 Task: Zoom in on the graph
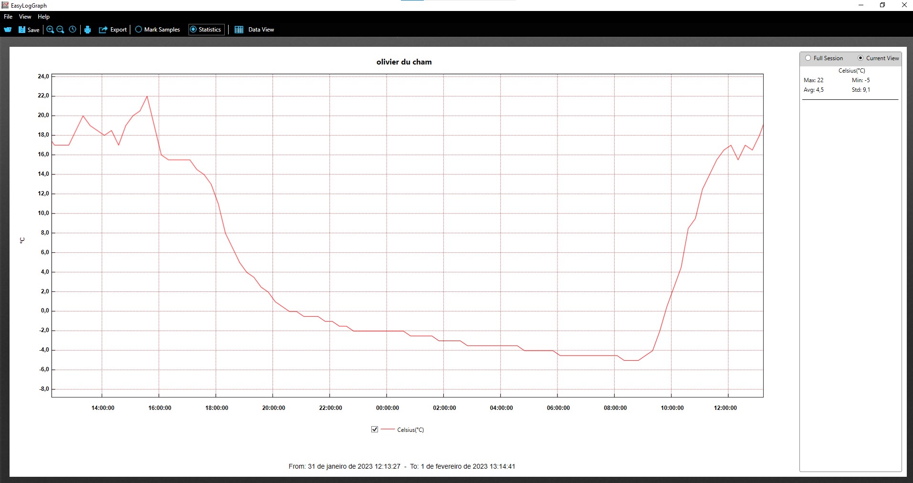click(x=50, y=30)
